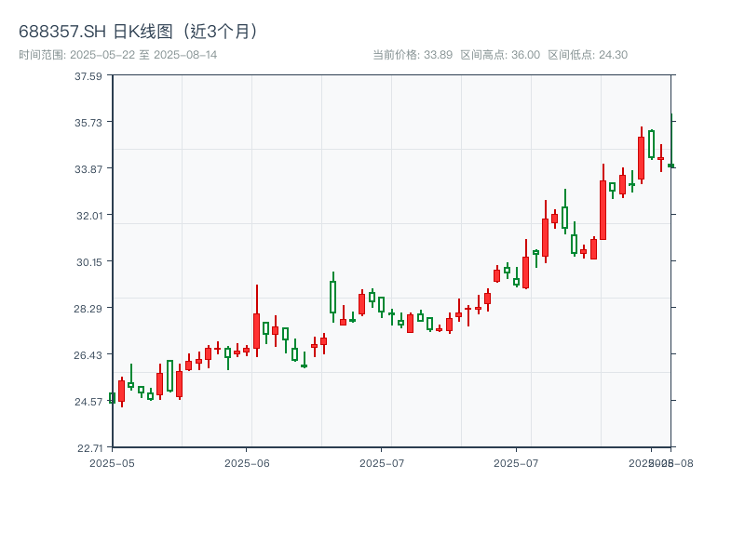Image resolution: width=745 pixels, height=558 pixels.
Task: Select the time range text 2025-05-22 to 2025-08-14
Action: click(118, 55)
